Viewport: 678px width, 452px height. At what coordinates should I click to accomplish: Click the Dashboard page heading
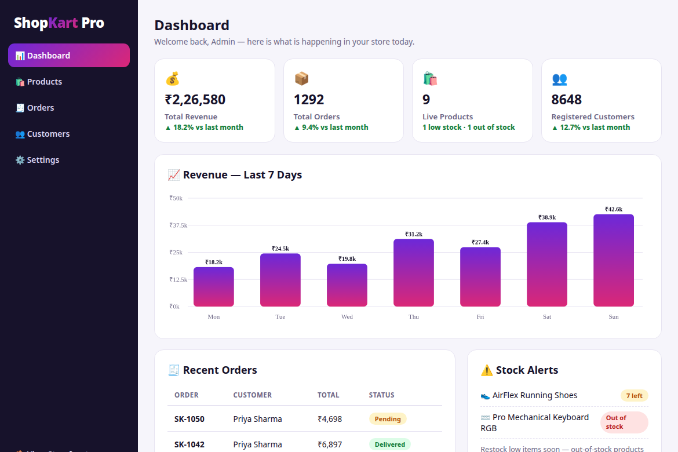(x=192, y=25)
